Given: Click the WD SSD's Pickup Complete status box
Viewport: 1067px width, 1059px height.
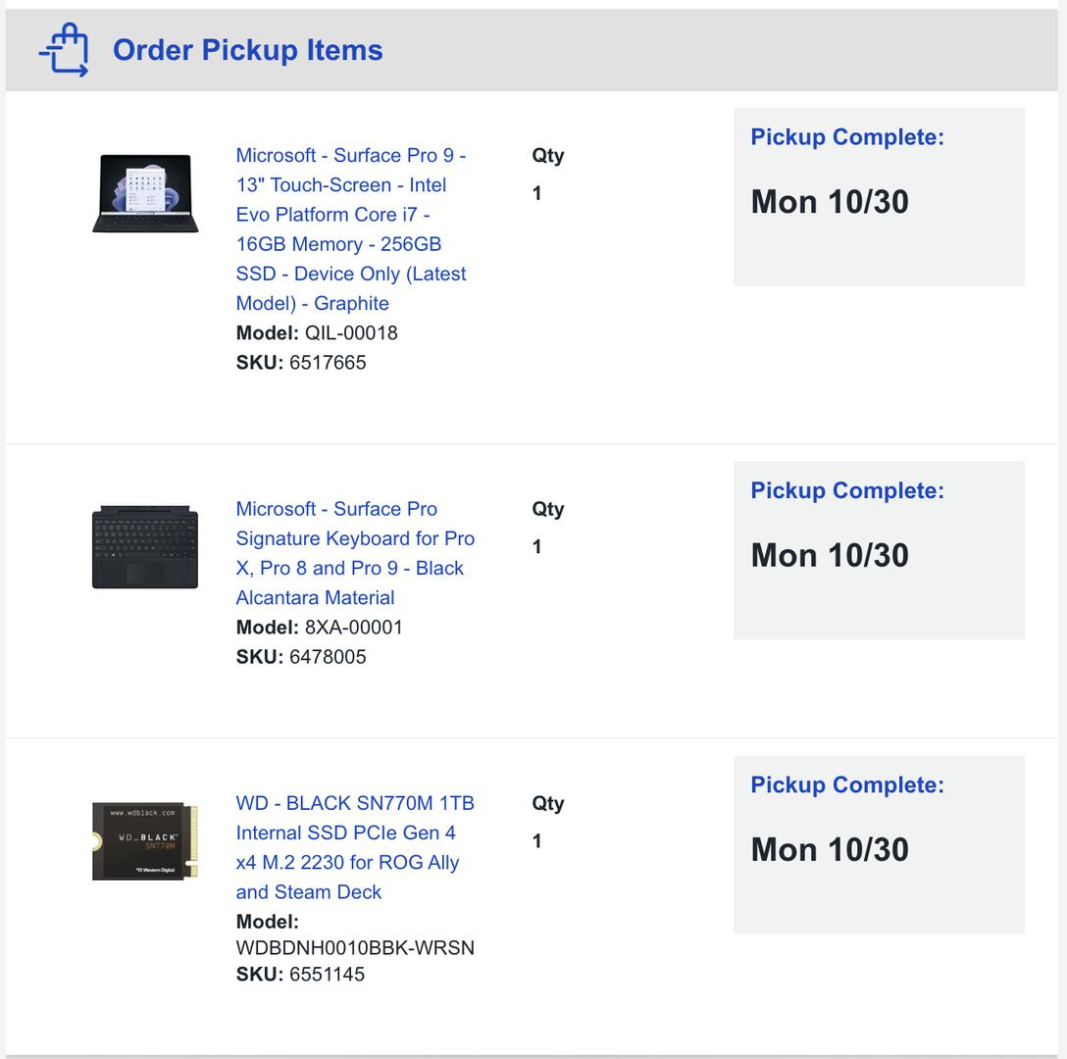Looking at the screenshot, I should tap(879, 844).
